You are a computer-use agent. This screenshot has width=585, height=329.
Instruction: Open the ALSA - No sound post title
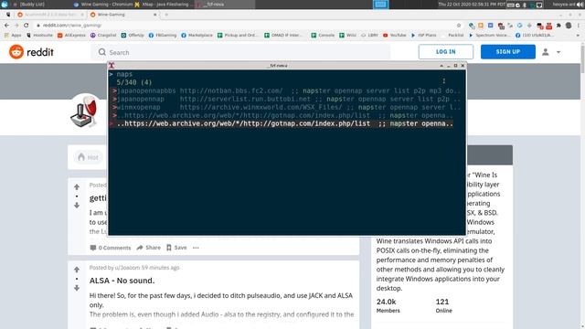[x=122, y=281]
